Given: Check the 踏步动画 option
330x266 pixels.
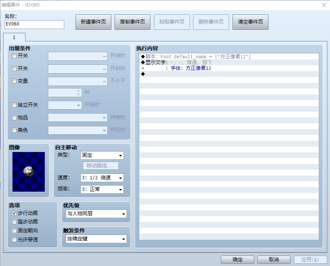Looking at the screenshot, I should point(14,222).
